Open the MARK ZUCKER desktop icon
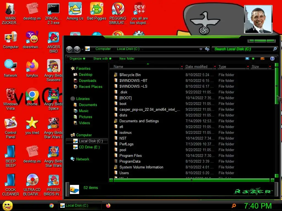The width and height of the screenshot is (282, 211). click(x=10, y=13)
